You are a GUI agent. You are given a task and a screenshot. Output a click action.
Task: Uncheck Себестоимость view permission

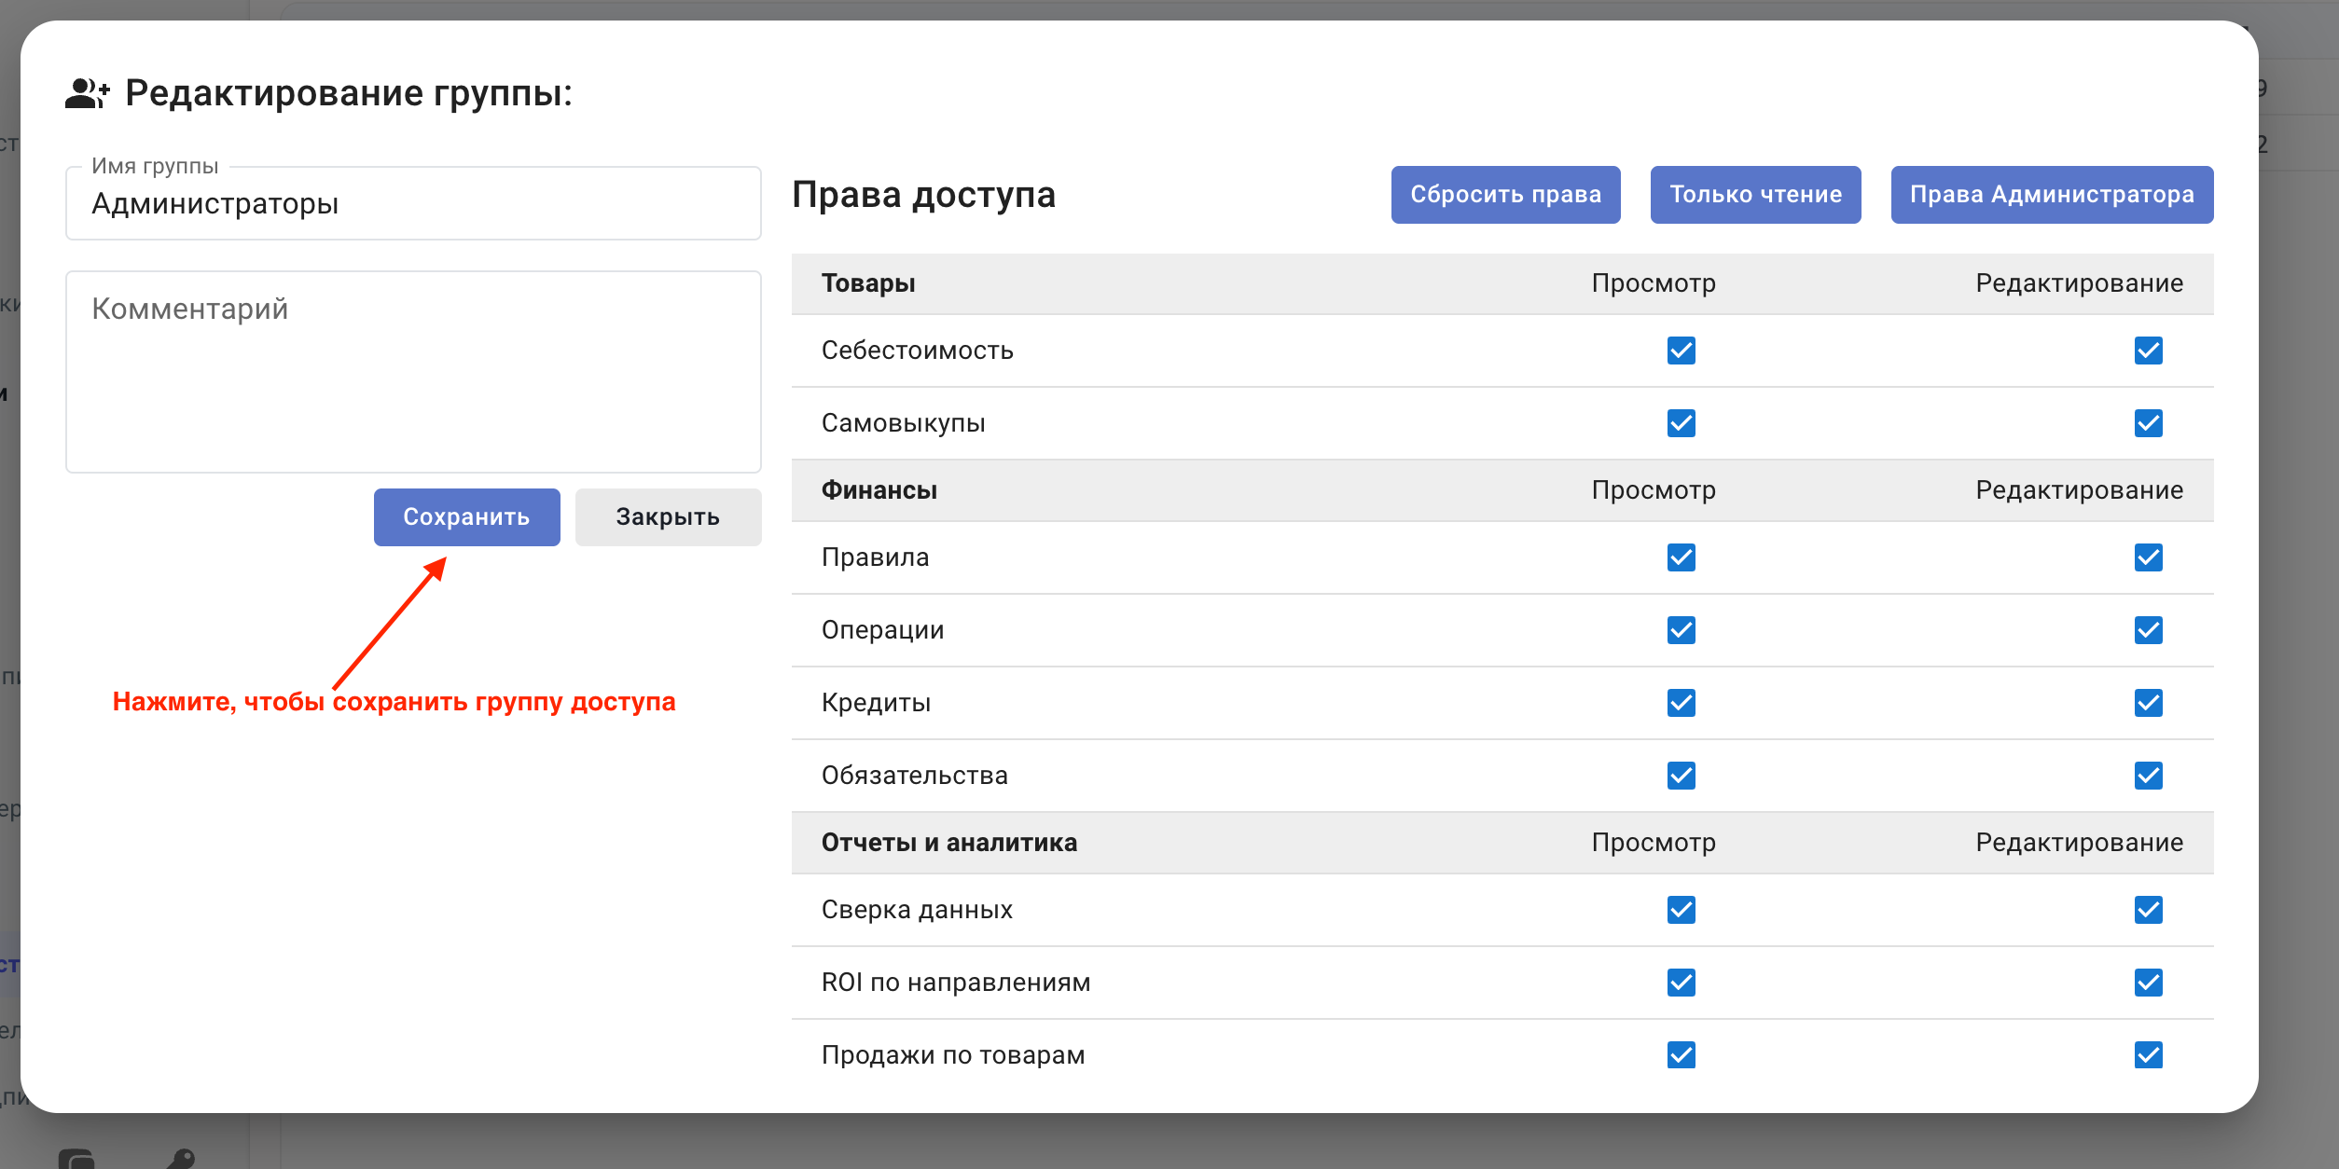(1681, 351)
